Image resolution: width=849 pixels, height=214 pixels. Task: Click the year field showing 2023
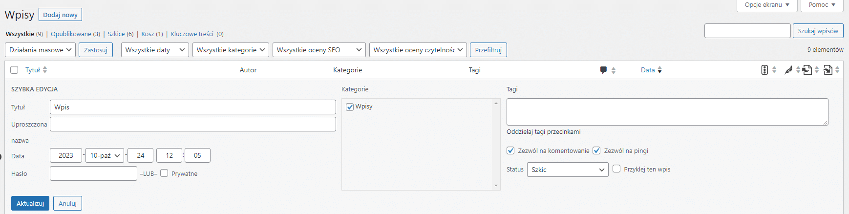click(66, 155)
